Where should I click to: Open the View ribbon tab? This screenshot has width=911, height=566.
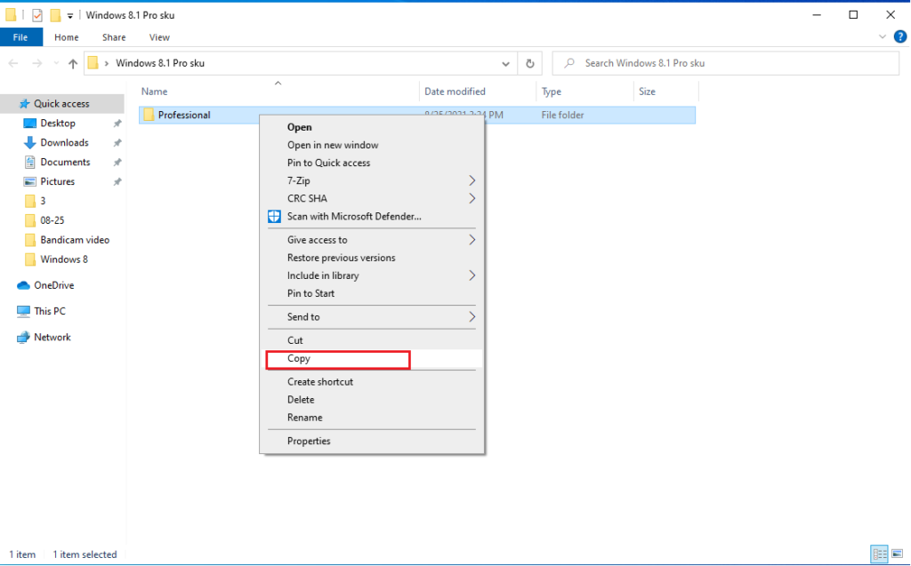point(159,37)
